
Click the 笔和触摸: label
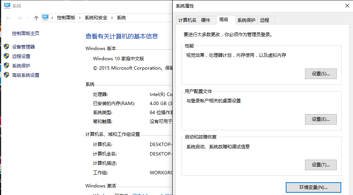coord(103,122)
